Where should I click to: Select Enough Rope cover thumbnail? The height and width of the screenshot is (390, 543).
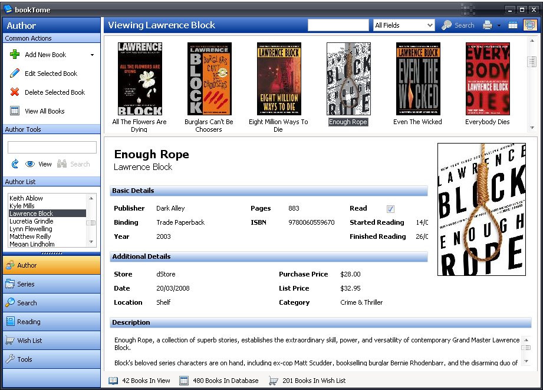pos(348,79)
